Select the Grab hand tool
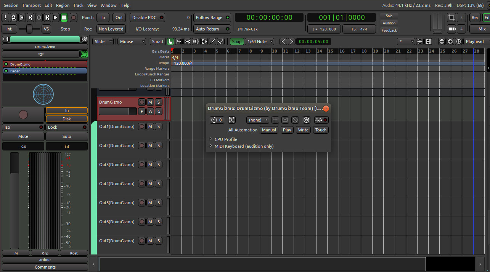The image size is (490, 272). pos(170,42)
